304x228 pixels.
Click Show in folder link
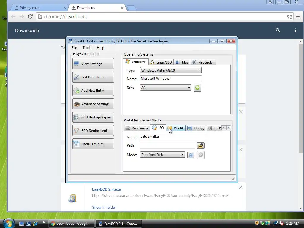tap(104, 207)
